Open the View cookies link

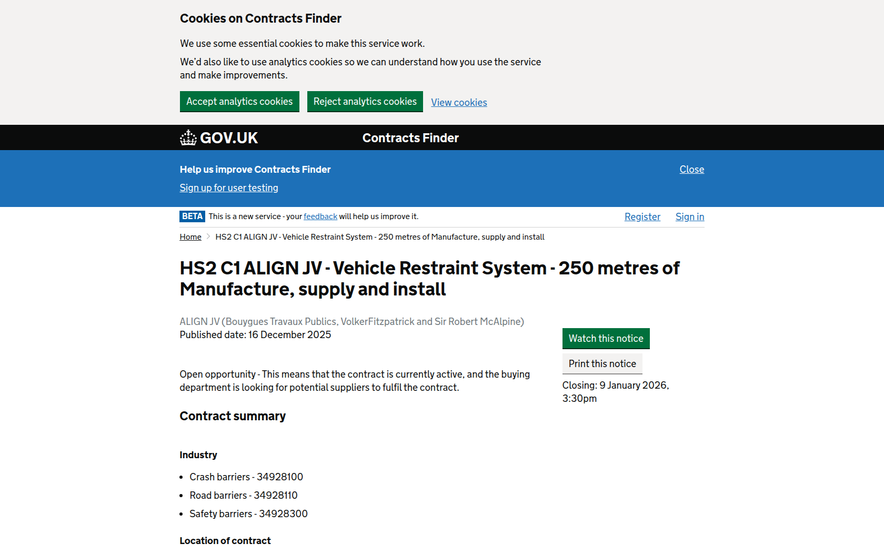click(459, 103)
